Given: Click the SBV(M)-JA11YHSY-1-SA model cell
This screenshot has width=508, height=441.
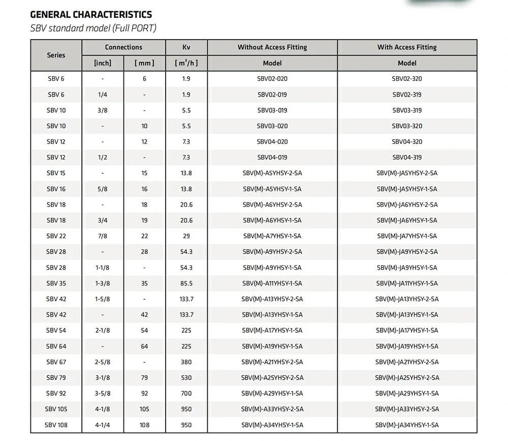Looking at the screenshot, I should pos(407,283).
